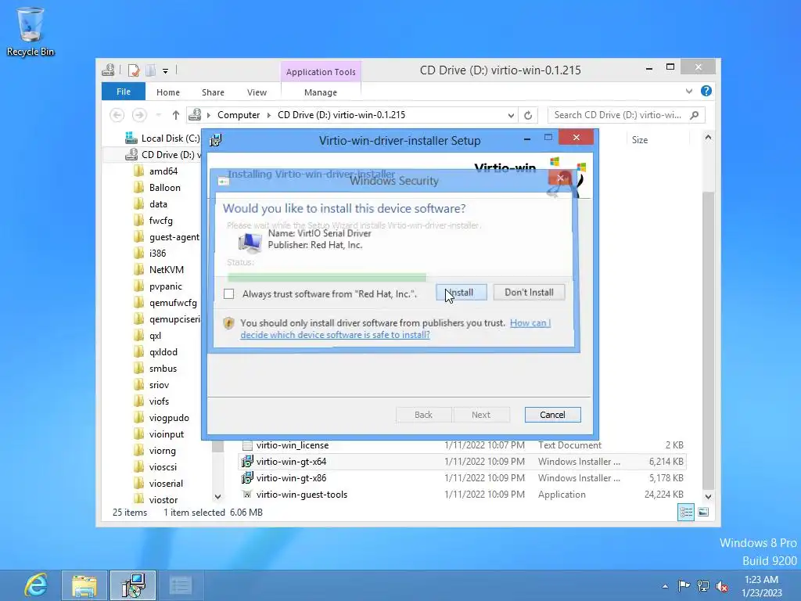Show hidden tray icons arrow

click(x=665, y=586)
